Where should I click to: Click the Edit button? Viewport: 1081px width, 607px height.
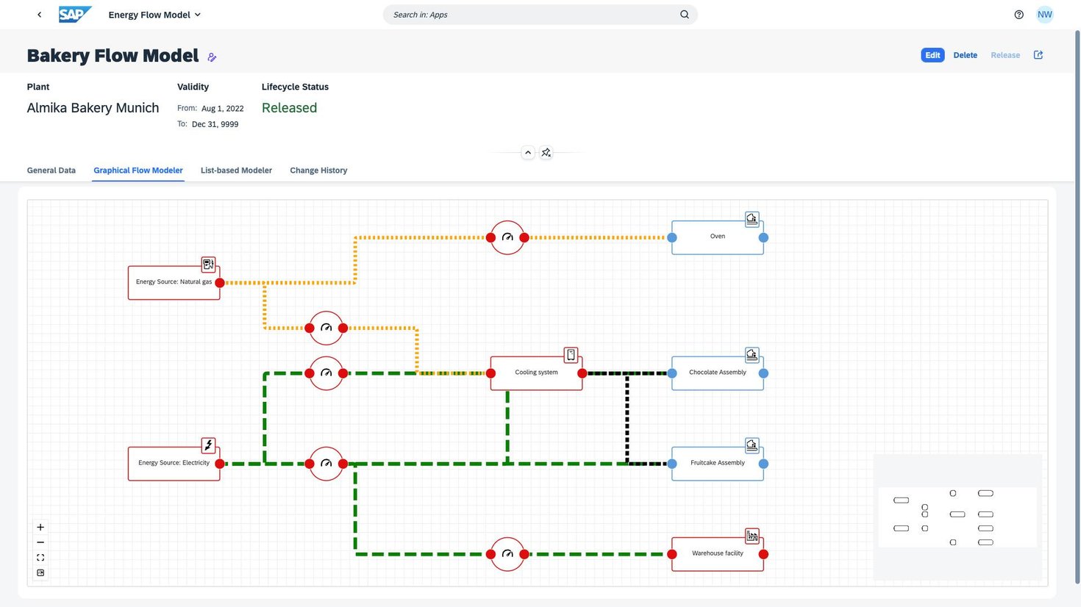(x=932, y=54)
